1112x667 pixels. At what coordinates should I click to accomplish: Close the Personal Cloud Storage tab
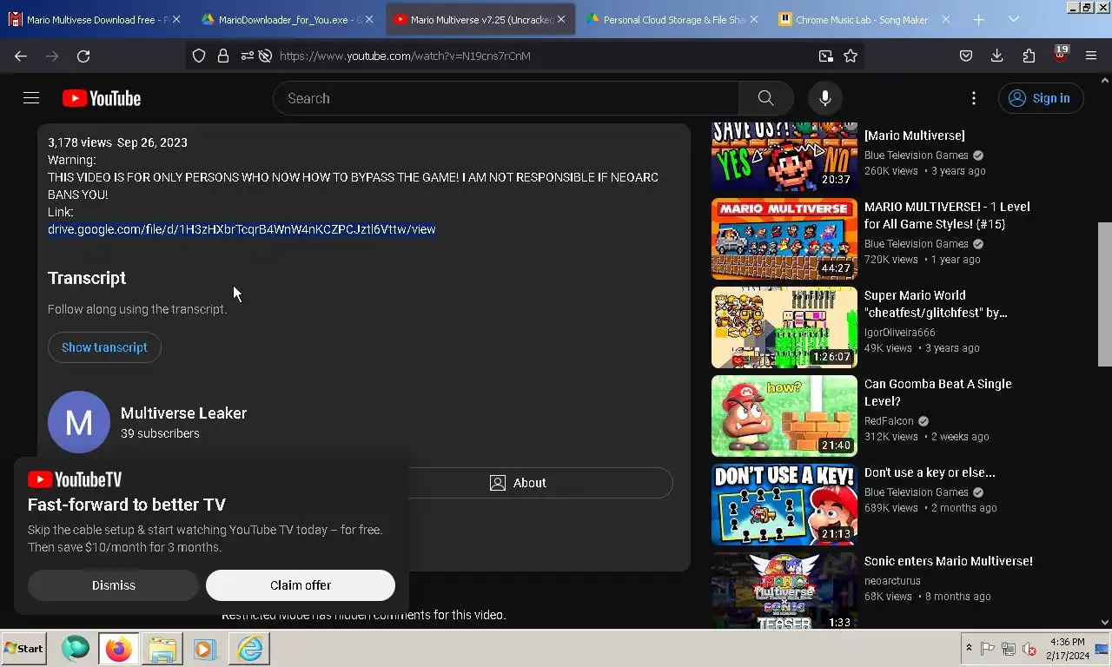pos(753,19)
